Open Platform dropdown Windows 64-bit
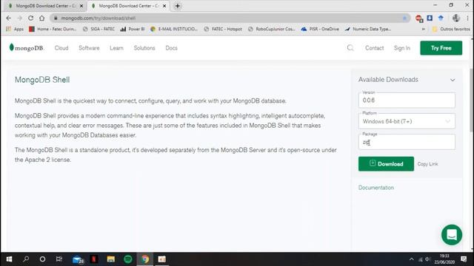This screenshot has width=474, height=266. pyautogui.click(x=407, y=121)
